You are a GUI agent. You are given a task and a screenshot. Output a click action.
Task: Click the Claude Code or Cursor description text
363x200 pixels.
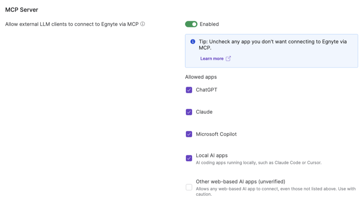[258, 163]
